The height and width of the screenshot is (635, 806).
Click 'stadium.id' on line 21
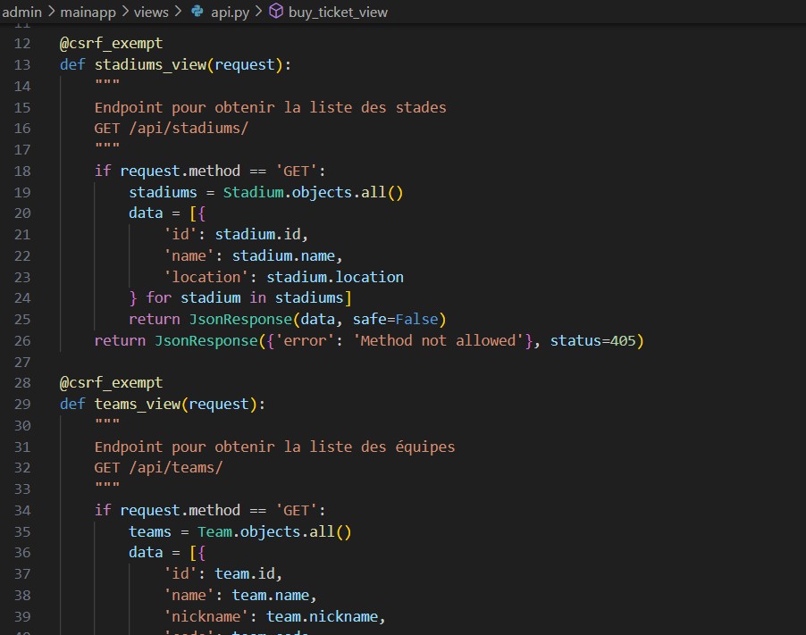point(257,235)
